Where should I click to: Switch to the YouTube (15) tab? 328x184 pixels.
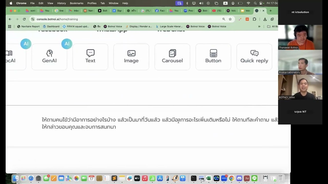click(217, 11)
